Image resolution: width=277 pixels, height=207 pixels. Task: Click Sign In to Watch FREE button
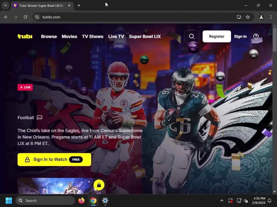pyautogui.click(x=54, y=160)
